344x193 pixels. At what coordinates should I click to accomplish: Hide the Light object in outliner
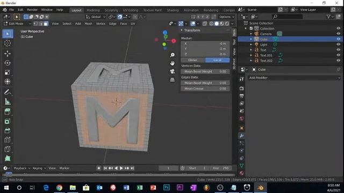(338, 44)
